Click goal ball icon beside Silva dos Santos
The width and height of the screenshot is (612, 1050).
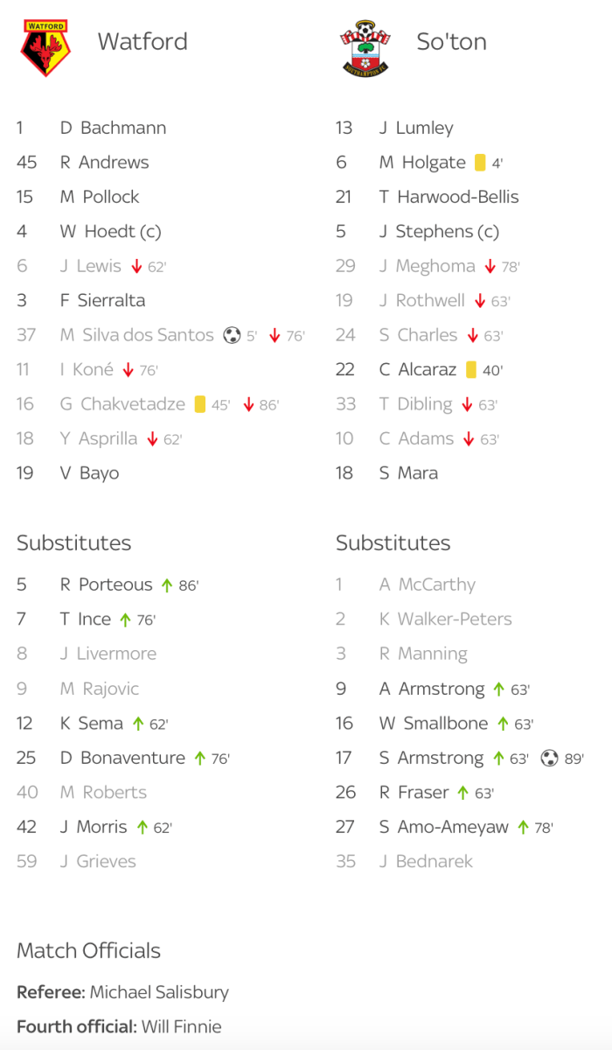click(x=232, y=335)
